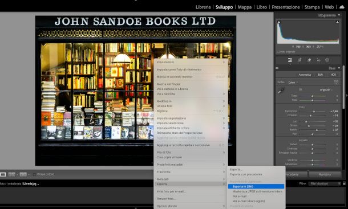Open the profile browser grid icon
348x209 pixels.
click(x=336, y=82)
